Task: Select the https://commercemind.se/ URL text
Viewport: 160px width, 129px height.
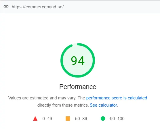Action: (x=38, y=7)
